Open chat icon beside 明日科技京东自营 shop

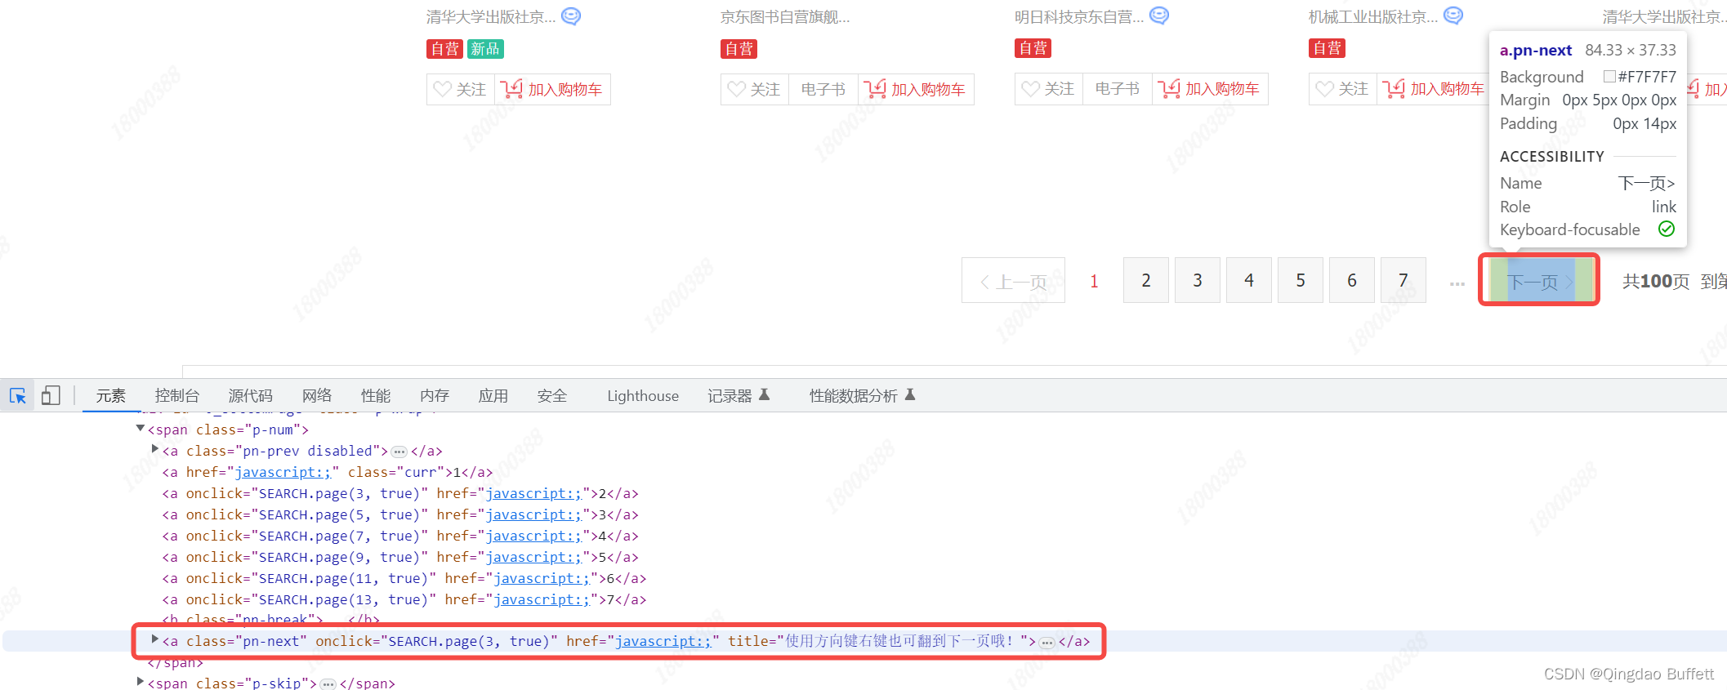point(1159,16)
